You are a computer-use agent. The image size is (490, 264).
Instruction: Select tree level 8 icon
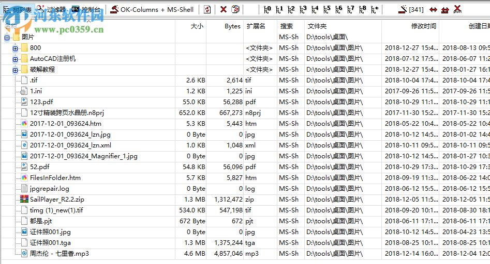click(362, 10)
